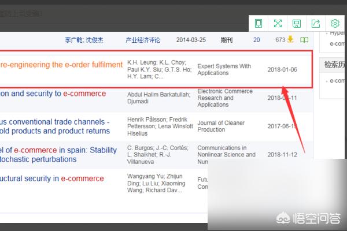This screenshot has width=347, height=231.
Task: Select Communications in Nonlinear Science journal
Action: (226, 155)
